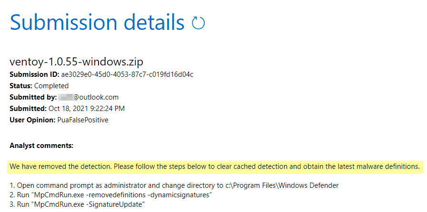427x212 pixels.
Task: Click the Analyst comments heading
Action: point(41,146)
